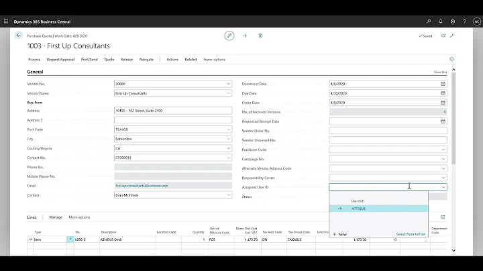
Task: Click the search magnifier icon in header
Action: (x=429, y=21)
